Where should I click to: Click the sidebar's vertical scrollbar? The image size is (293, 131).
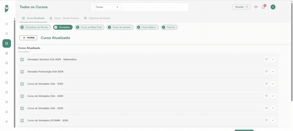pyautogui.click(x=15, y=73)
